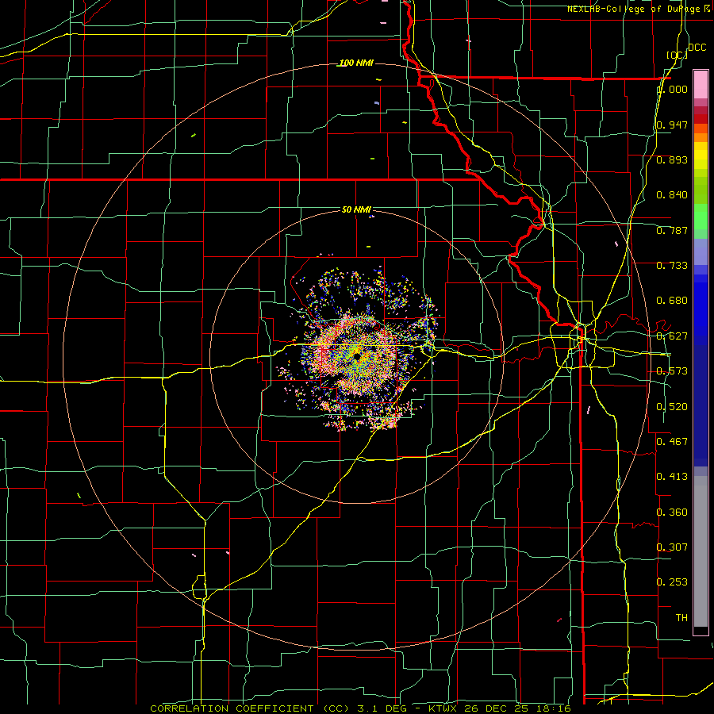Click the 26 DEC 25 date text
Image resolution: width=714 pixels, height=714 pixels.
[x=497, y=708]
